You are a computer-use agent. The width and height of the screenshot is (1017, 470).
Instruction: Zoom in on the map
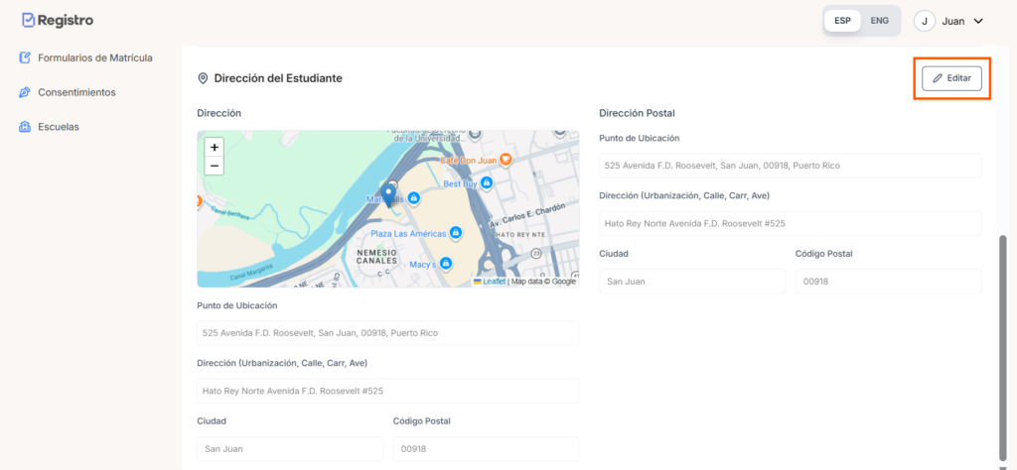point(215,147)
